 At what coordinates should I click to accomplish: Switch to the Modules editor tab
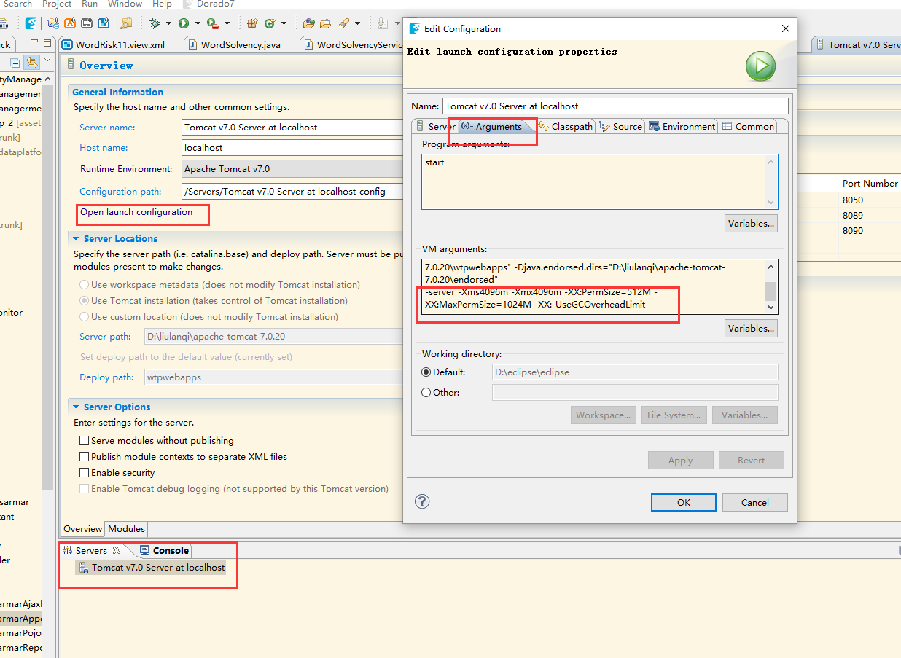[127, 529]
